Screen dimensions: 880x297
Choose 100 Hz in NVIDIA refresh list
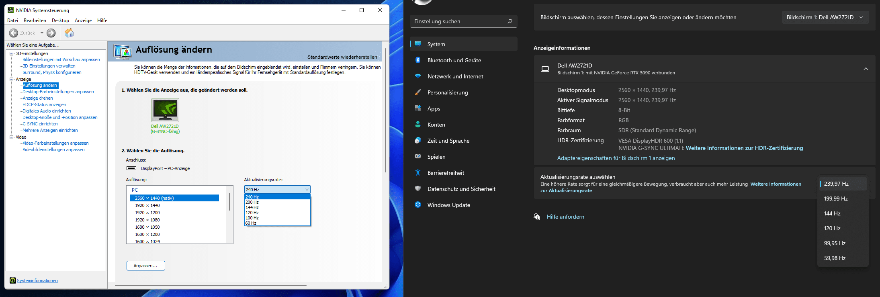pos(277,218)
